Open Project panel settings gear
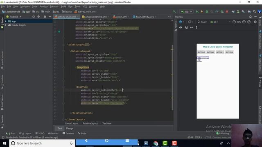The image size is (262, 147). point(45,17)
